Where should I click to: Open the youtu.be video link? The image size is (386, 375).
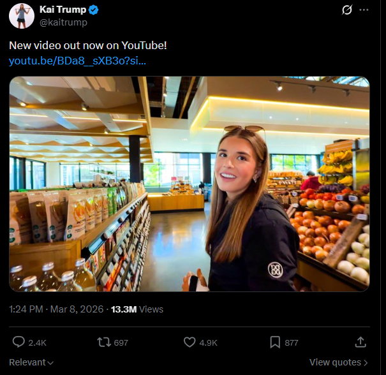(77, 61)
